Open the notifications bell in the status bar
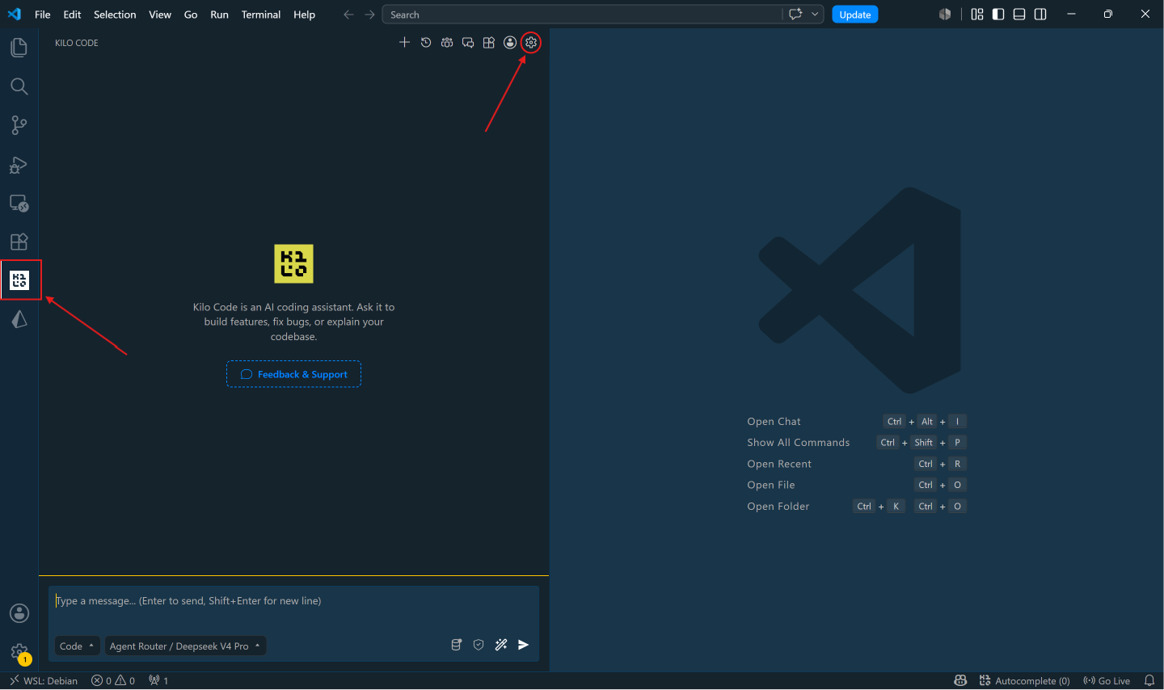 [1149, 681]
